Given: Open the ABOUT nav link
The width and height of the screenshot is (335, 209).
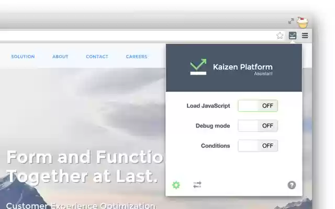Looking at the screenshot, I should click(60, 57).
